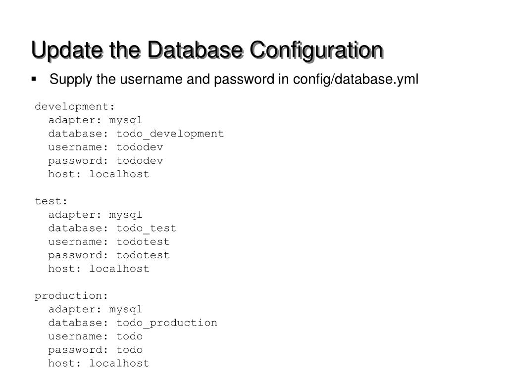Image resolution: width=507 pixels, height=380 pixels.
Task: Click password: todo line under production
Action: 96,350
